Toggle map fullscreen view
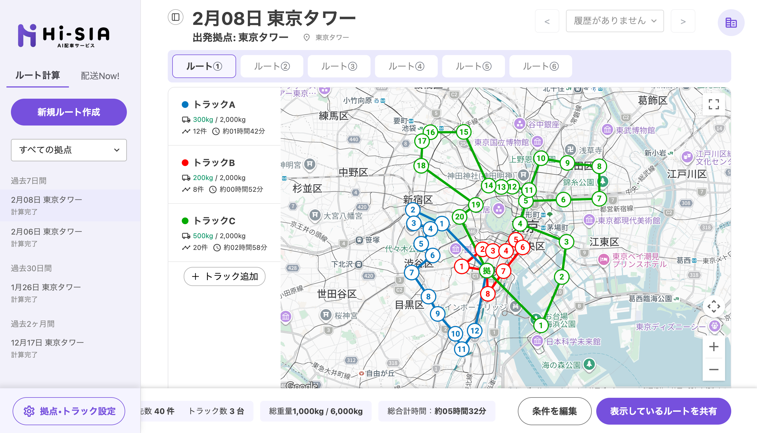This screenshot has width=757, height=433. 714,104
